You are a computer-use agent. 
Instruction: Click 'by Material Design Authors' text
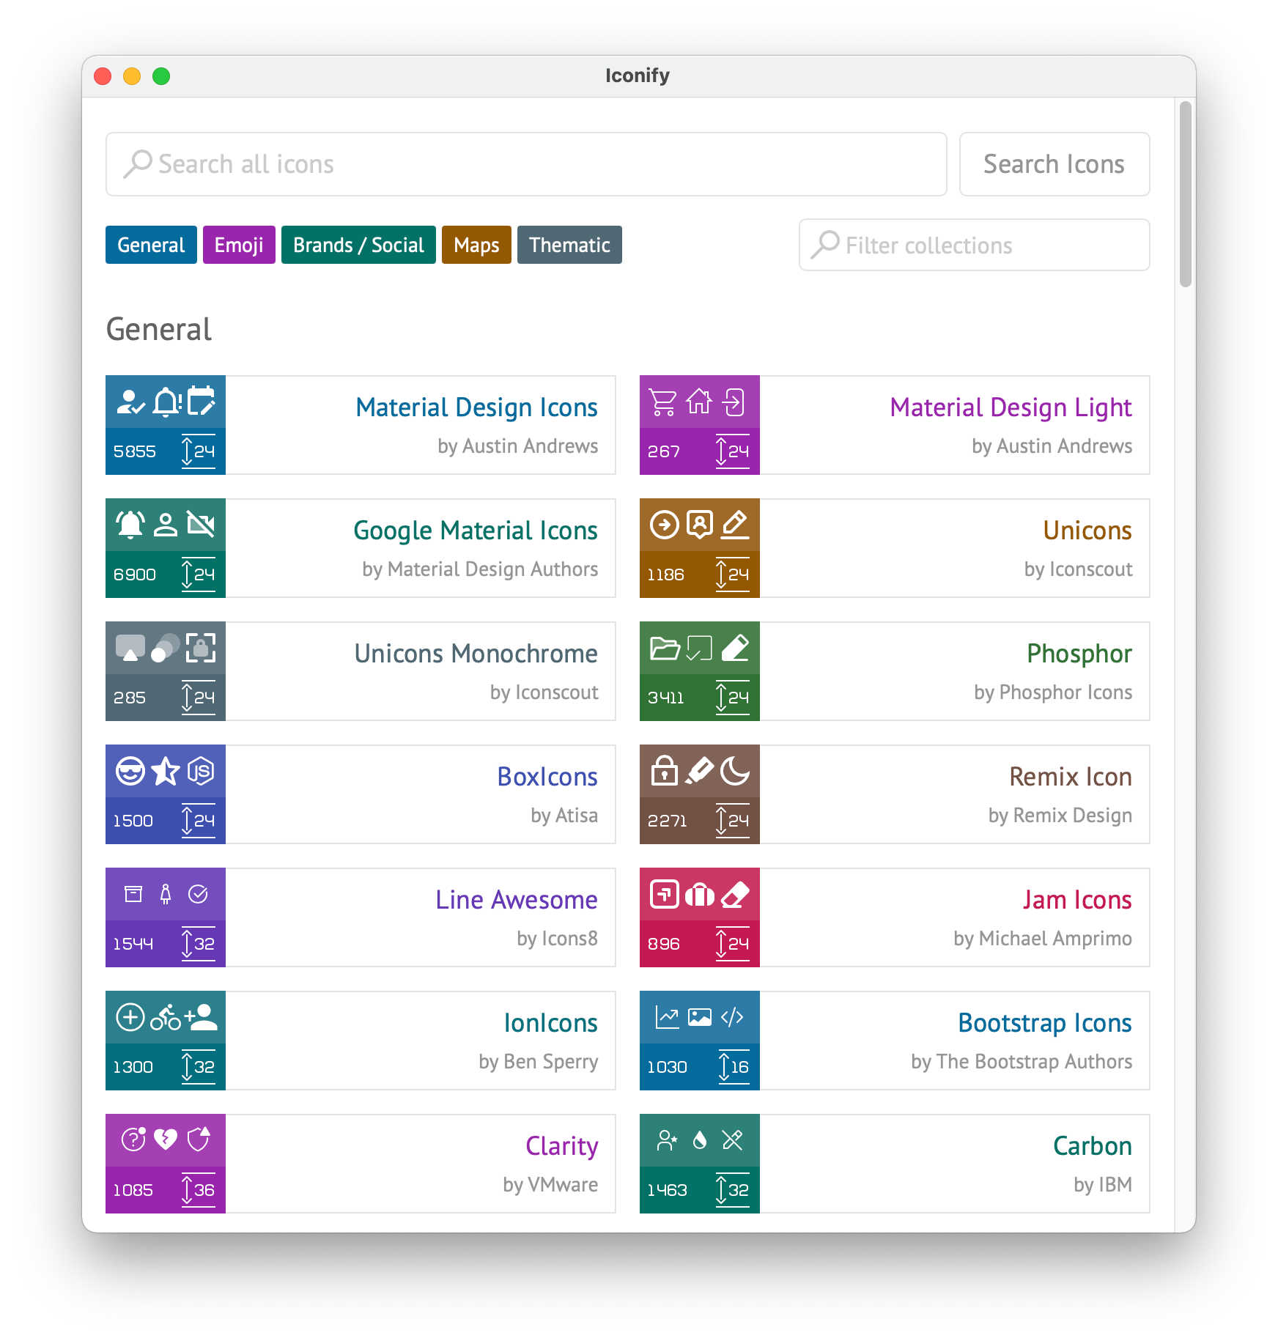pyautogui.click(x=480, y=569)
